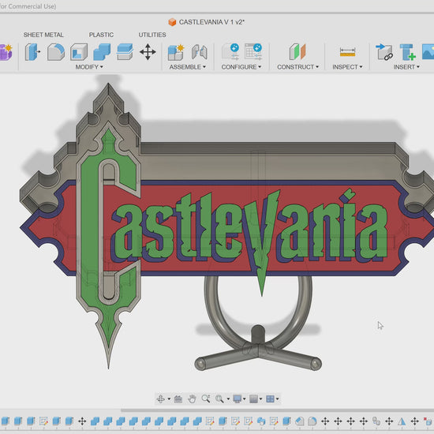Click the Viewports layout icon
Screen dimensions: 434x434
coord(270,398)
